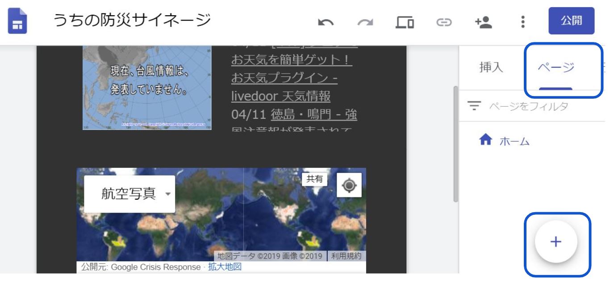Open device preview mode
The width and height of the screenshot is (610, 288).
point(405,22)
